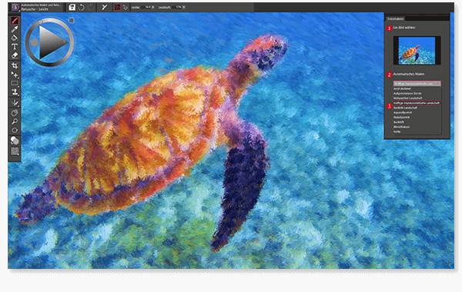
Task: Click the reset tool icon beside Redo
Action: pyautogui.click(x=104, y=7)
